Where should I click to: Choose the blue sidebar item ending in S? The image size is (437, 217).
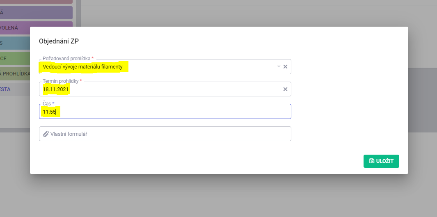15,43
